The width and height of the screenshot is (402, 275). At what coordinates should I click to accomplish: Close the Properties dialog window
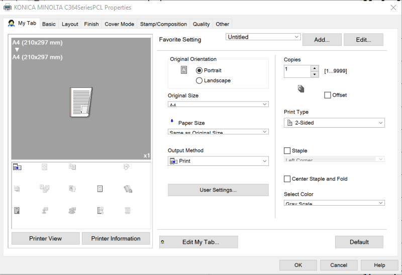coord(393,8)
